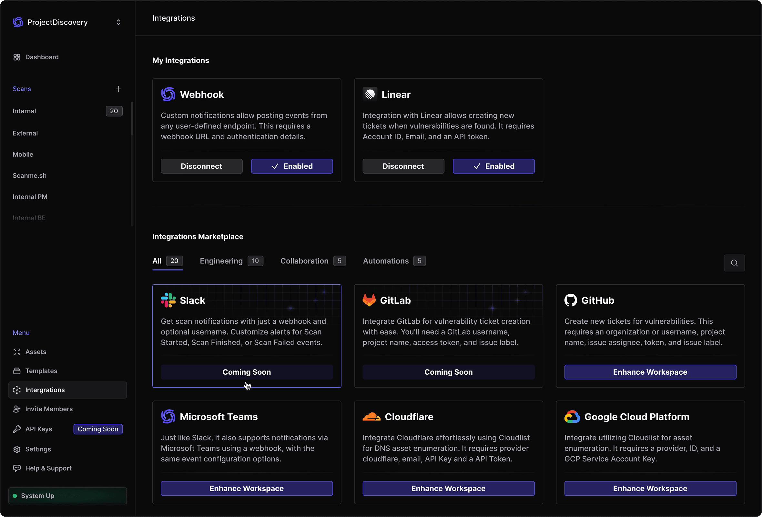Image resolution: width=762 pixels, height=517 pixels.
Task: Click Enhance Workspace on the GitHub card
Action: click(651, 372)
